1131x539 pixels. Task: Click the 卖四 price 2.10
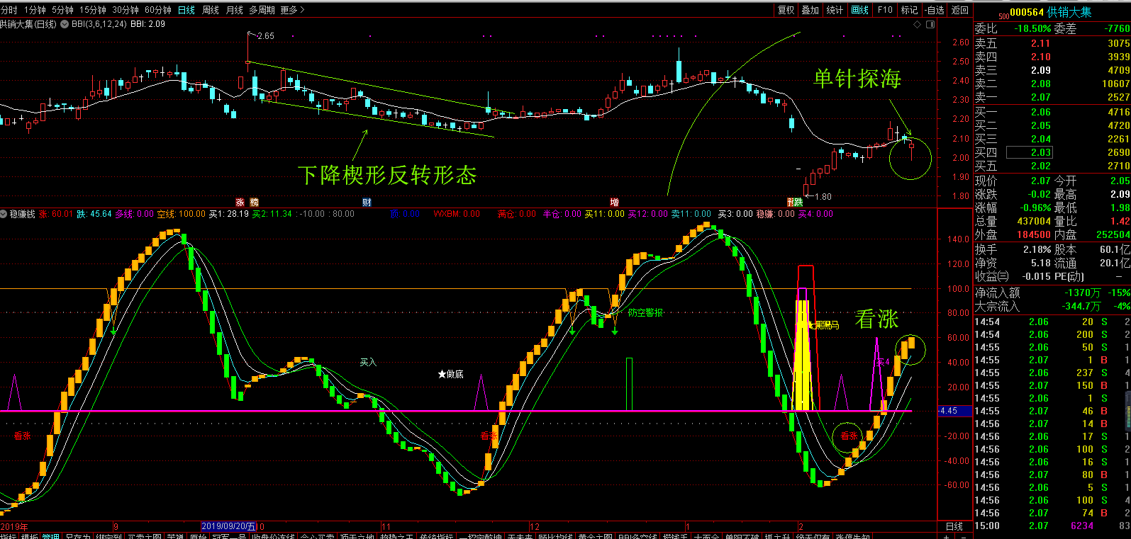click(1040, 57)
